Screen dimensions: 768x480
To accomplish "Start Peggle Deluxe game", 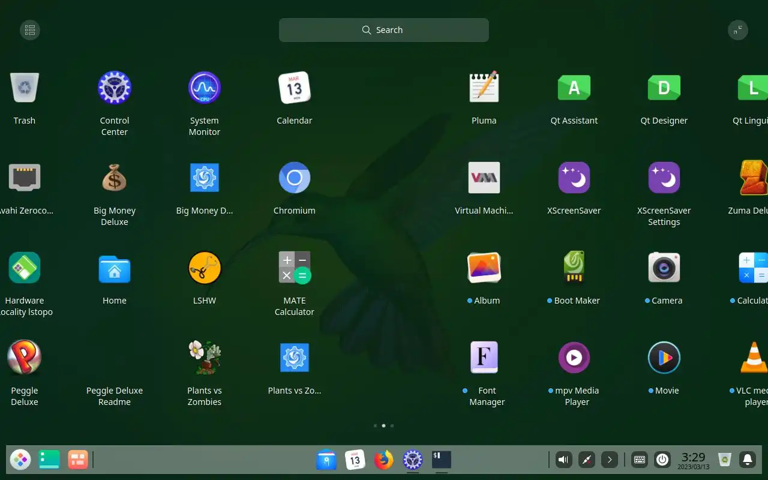I will [x=25, y=358].
